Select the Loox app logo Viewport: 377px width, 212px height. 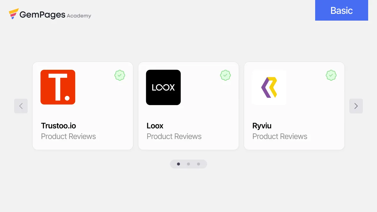[163, 87]
